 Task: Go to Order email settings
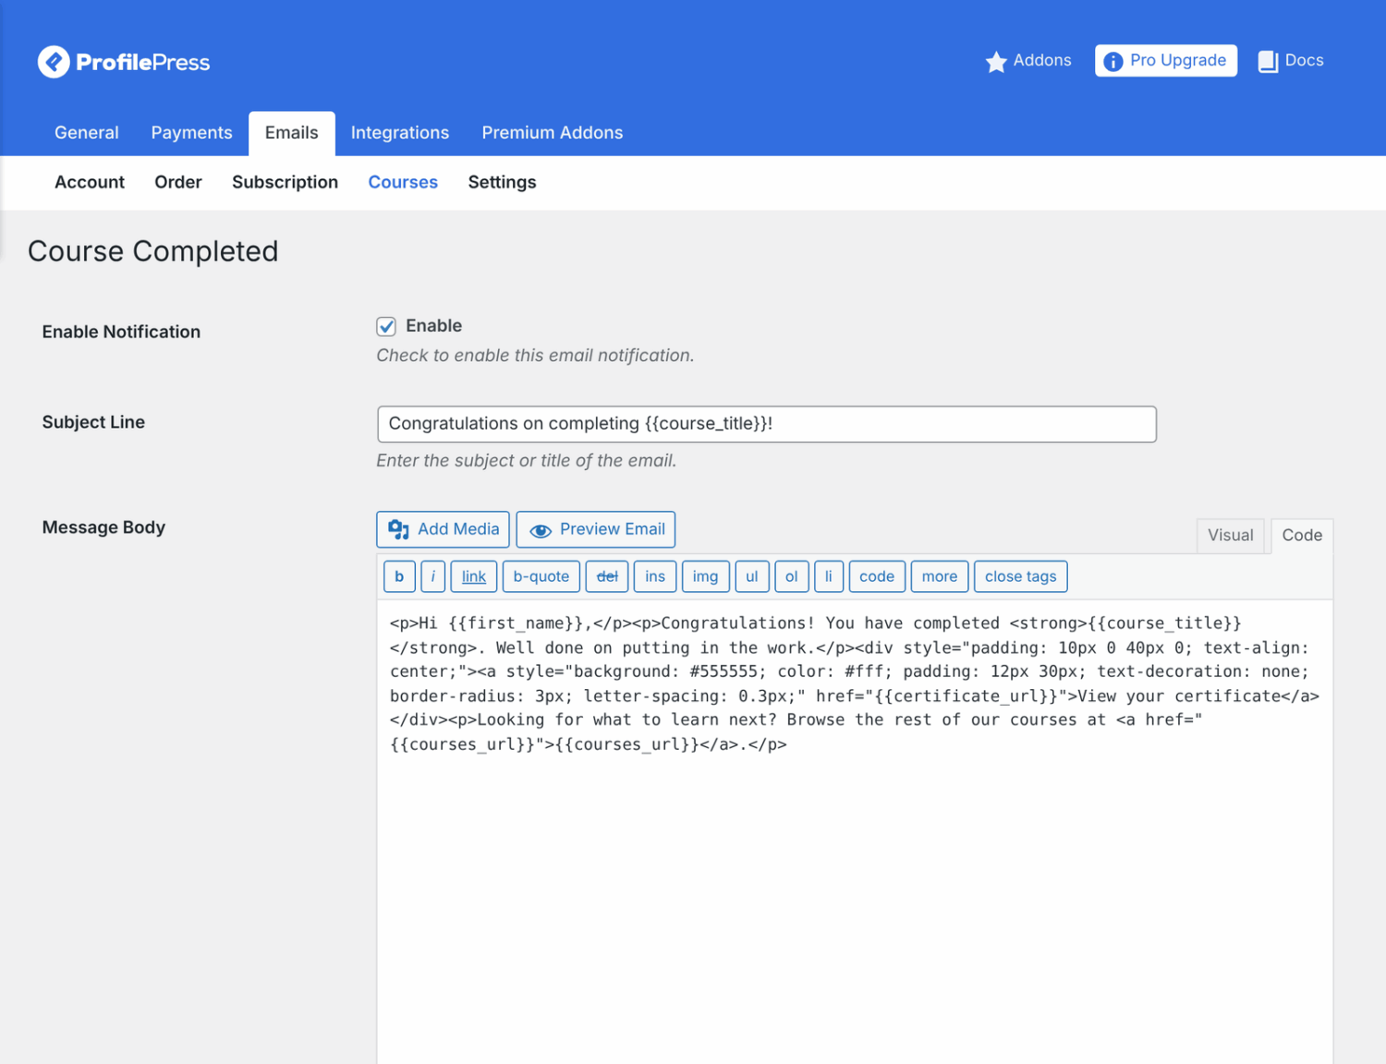pyautogui.click(x=178, y=183)
